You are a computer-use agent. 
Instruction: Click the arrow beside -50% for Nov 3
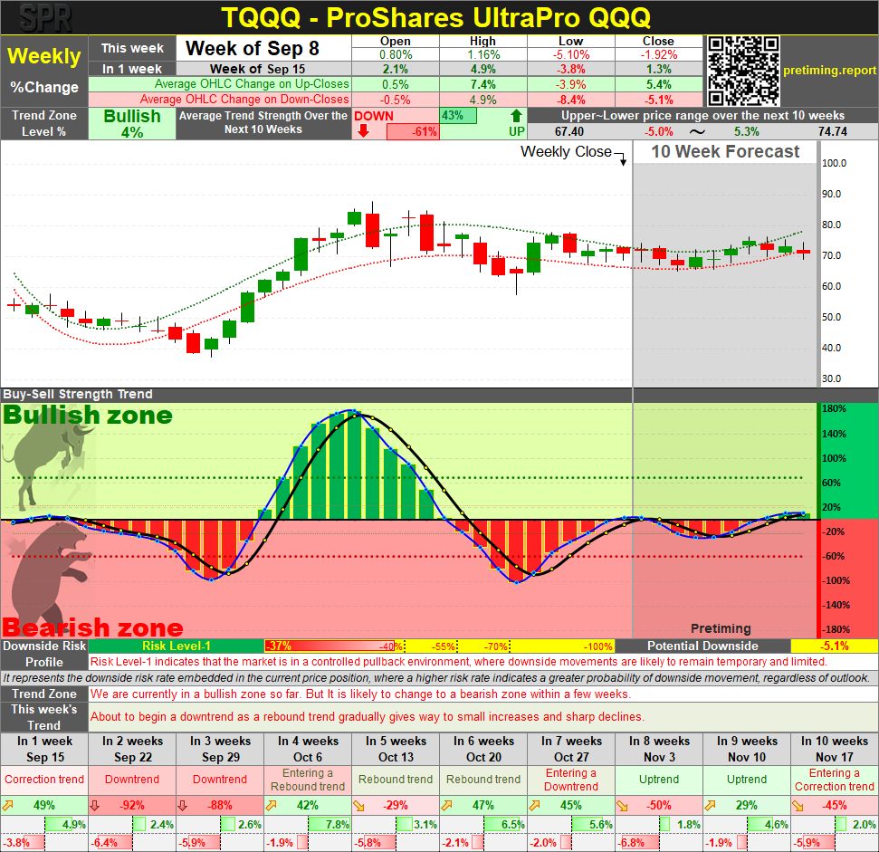click(622, 806)
